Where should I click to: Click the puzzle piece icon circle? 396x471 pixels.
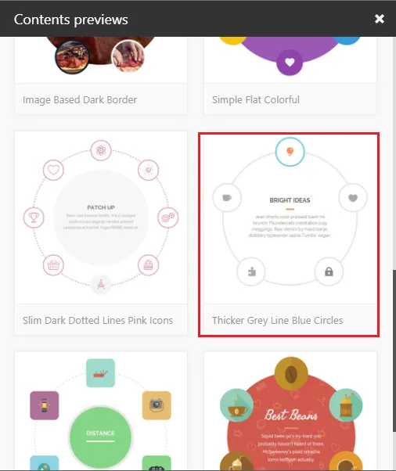click(x=251, y=271)
